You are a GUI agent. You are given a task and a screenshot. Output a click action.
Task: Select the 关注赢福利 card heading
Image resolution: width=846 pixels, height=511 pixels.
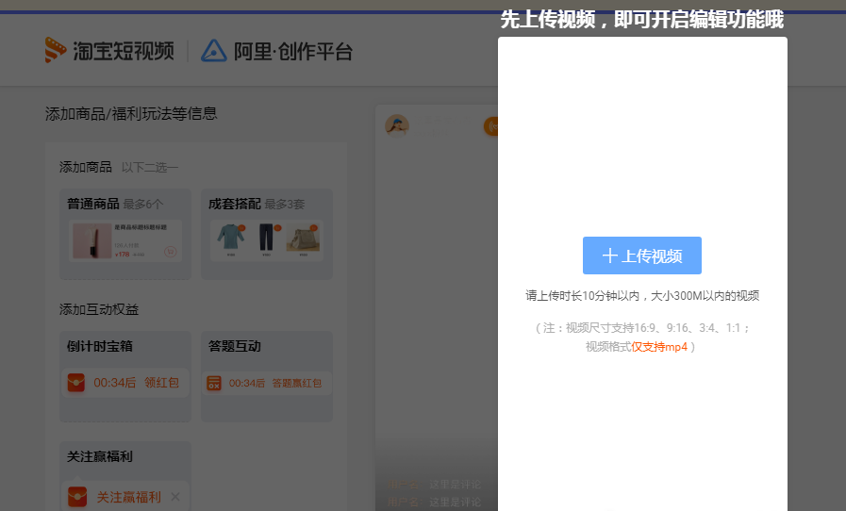[x=100, y=456]
